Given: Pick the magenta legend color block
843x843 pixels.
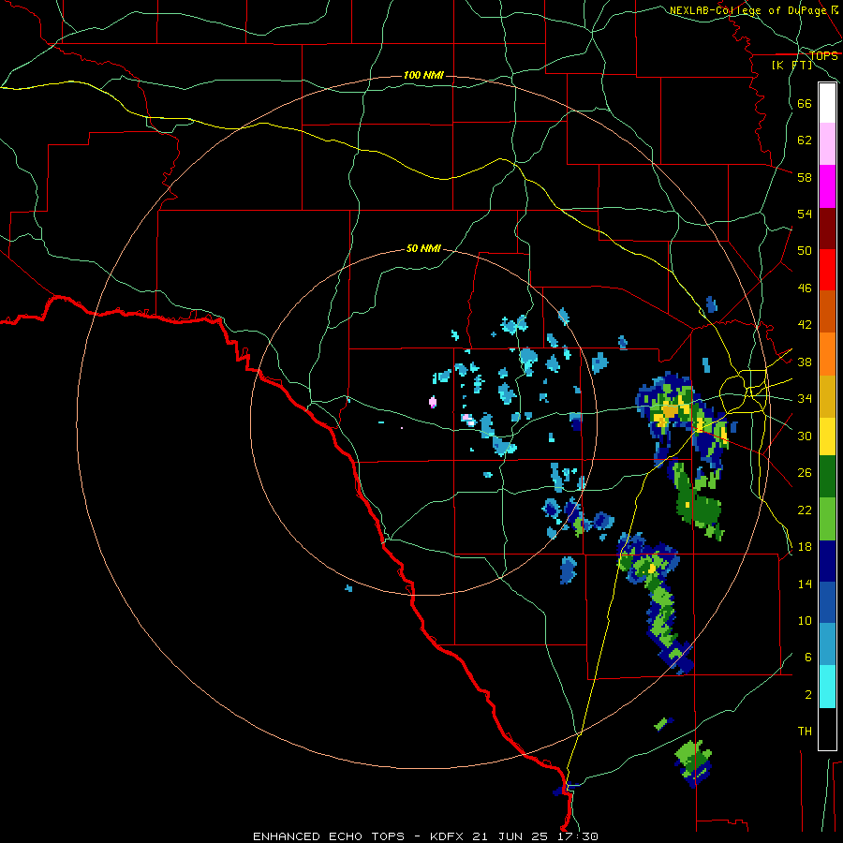Looking at the screenshot, I should [x=827, y=186].
